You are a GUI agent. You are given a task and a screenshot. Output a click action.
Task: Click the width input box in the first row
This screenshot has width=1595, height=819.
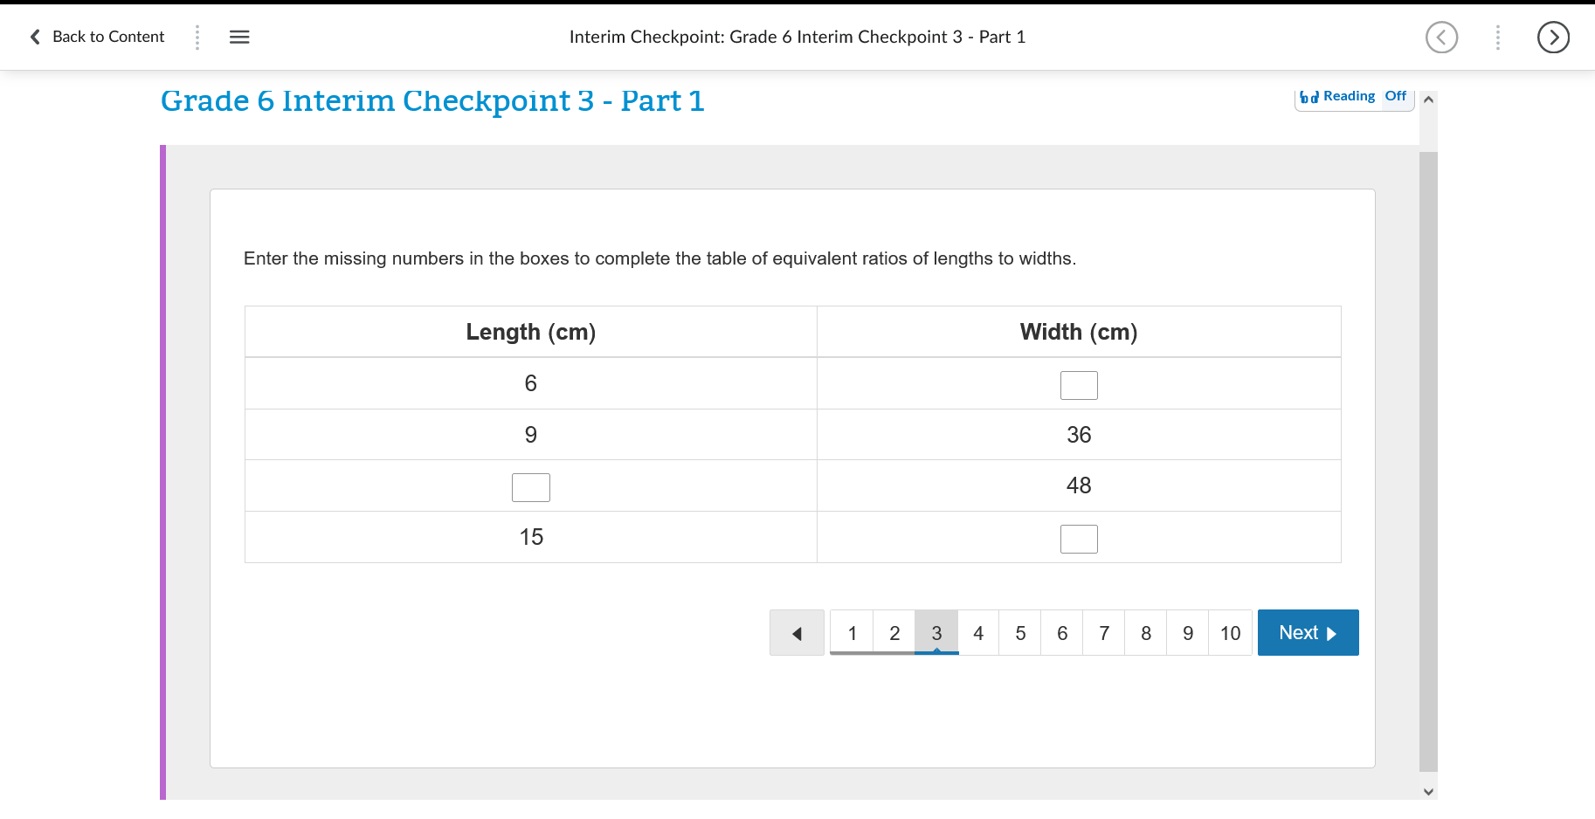coord(1079,384)
